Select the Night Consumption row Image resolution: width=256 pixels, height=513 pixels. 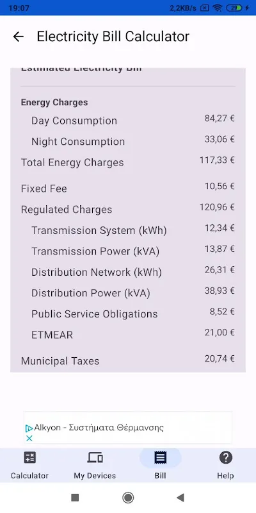pyautogui.click(x=128, y=141)
